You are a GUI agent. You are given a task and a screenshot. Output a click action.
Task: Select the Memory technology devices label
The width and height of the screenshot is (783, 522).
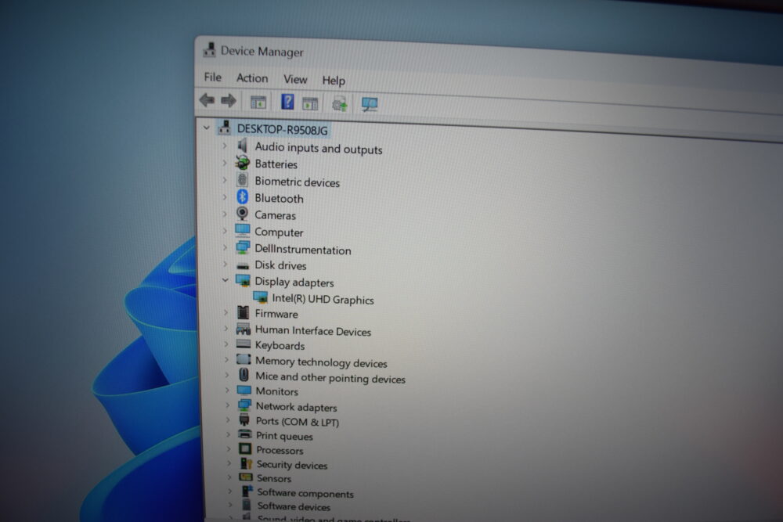coord(322,362)
